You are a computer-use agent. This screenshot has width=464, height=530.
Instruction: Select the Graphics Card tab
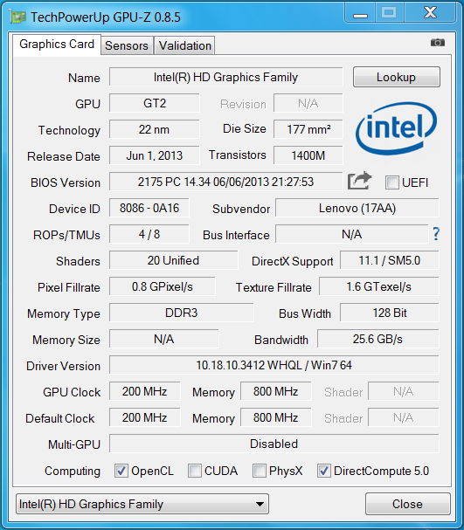point(57,45)
